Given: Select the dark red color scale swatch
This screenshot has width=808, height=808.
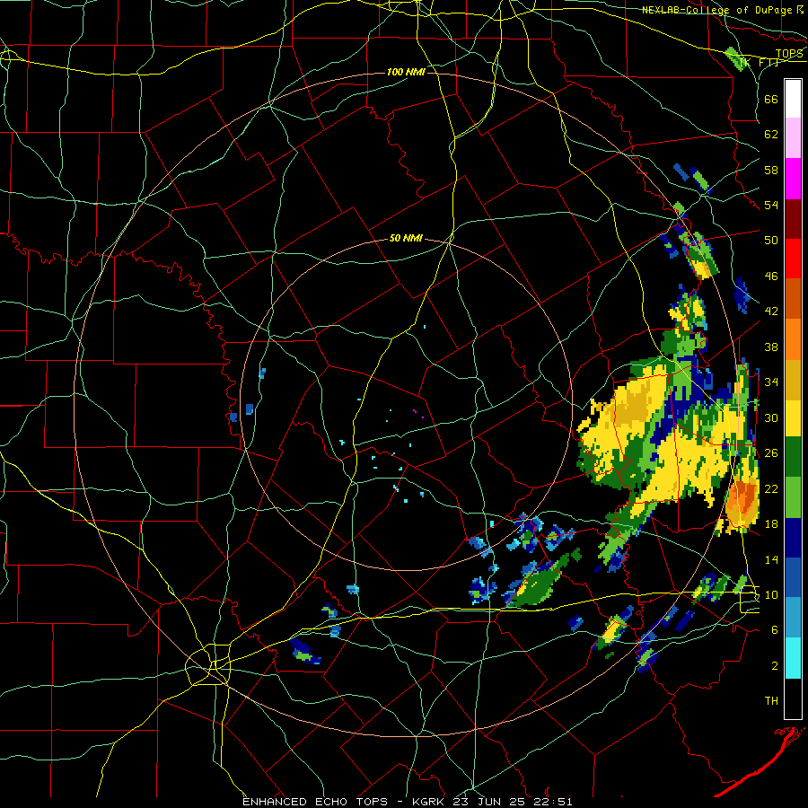Looking at the screenshot, I should (793, 218).
